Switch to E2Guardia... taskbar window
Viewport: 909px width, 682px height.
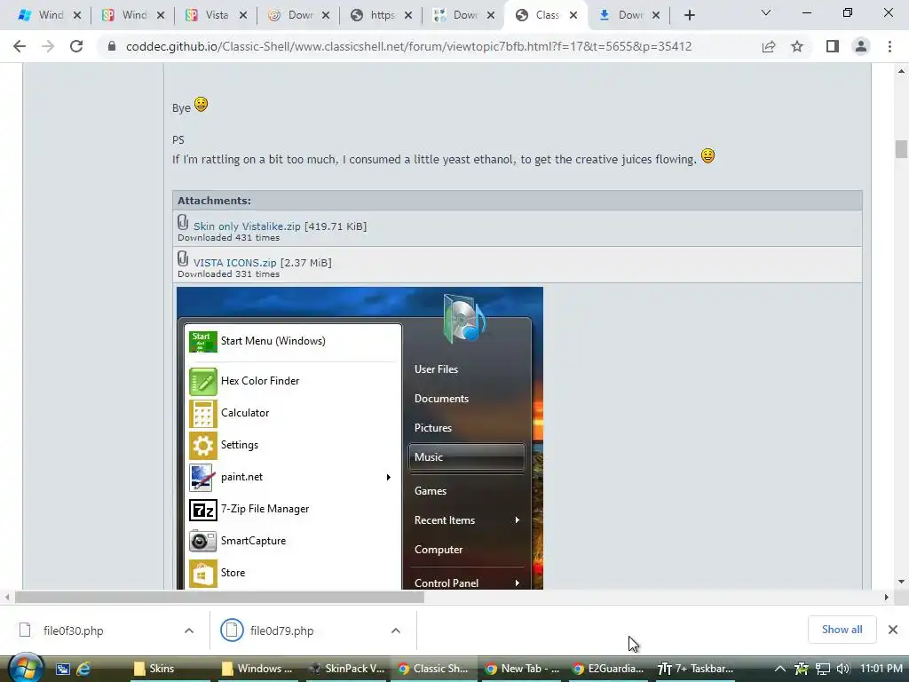pyautogui.click(x=608, y=669)
